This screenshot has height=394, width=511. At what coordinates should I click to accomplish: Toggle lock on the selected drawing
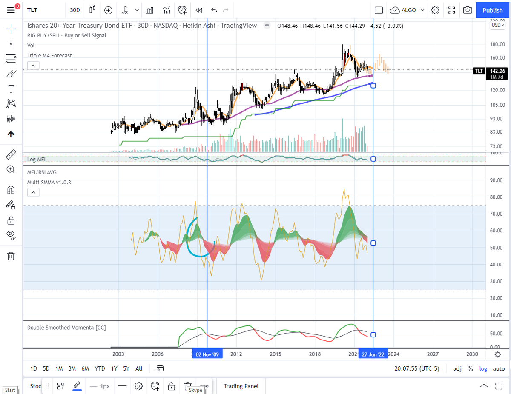point(171,386)
